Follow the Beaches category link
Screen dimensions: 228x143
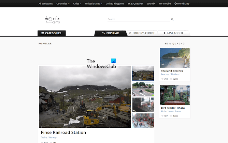(165, 74)
